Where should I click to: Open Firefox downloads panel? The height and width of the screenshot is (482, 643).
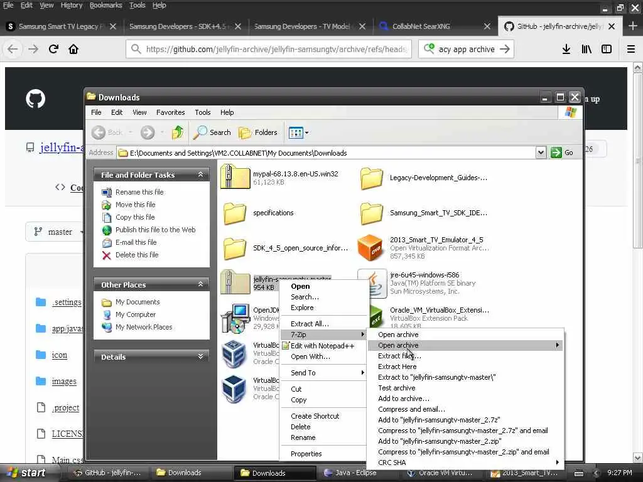(x=566, y=49)
